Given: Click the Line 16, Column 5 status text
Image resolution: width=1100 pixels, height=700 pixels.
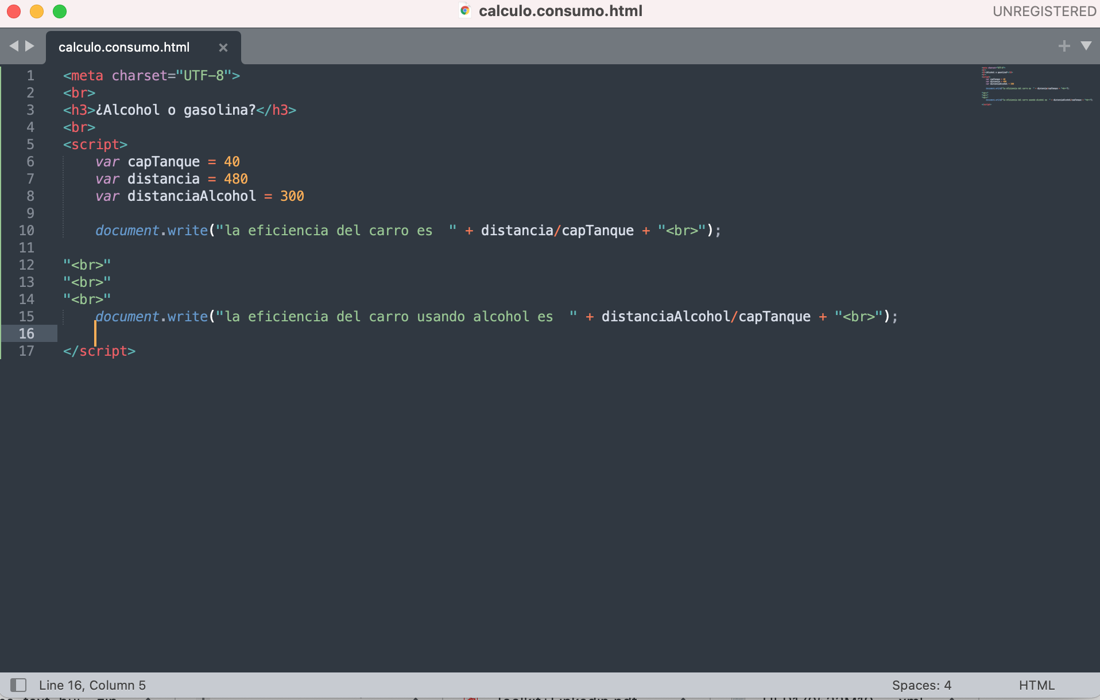Looking at the screenshot, I should tap(92, 685).
